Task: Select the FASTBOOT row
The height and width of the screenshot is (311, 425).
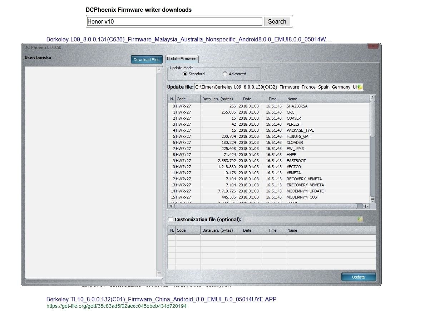Action: click(268, 161)
